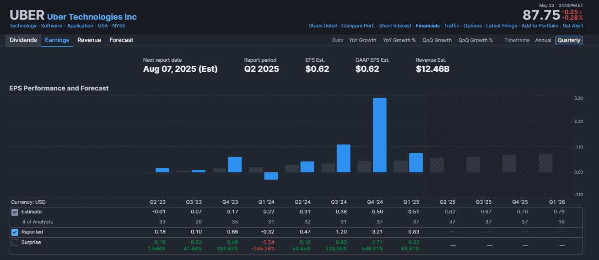
Task: Select QoQ Growth view
Action: click(437, 40)
